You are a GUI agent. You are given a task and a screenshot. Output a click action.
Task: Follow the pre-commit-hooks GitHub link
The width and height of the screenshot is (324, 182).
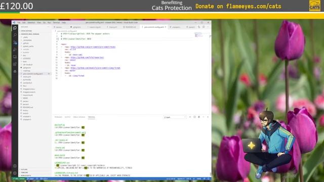click(x=93, y=47)
